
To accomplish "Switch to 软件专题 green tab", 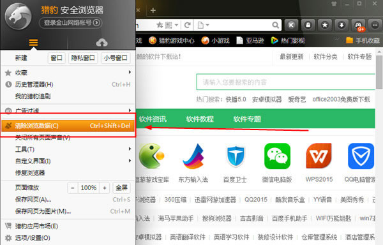I will point(247,119).
